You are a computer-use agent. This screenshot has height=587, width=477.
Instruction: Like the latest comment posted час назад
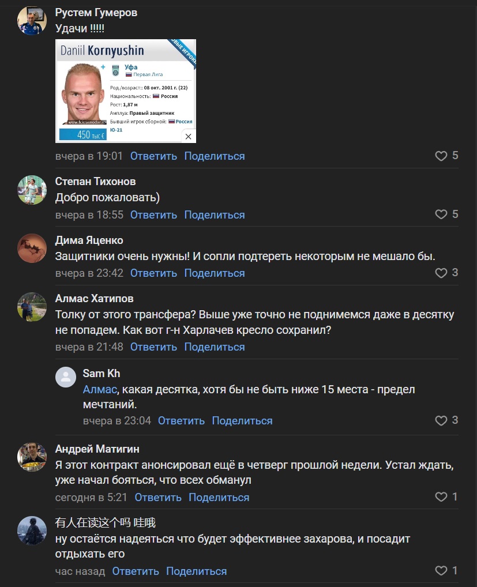pos(441,570)
